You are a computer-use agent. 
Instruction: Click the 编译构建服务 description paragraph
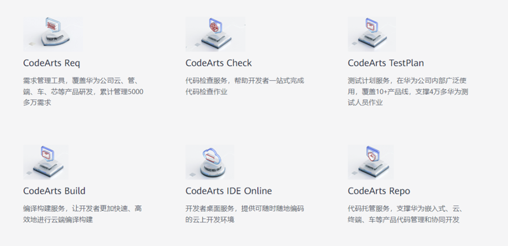[83, 214]
